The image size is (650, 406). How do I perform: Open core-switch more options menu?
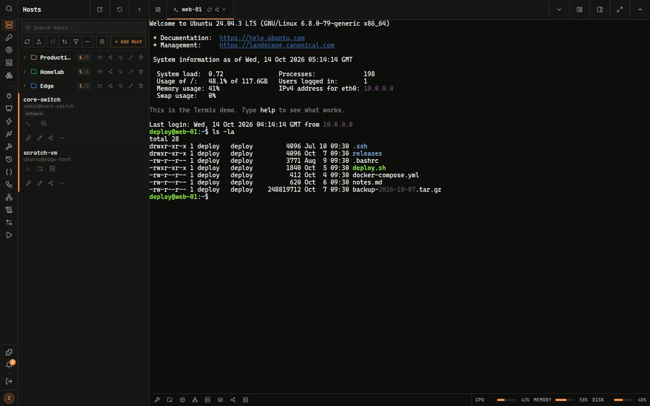62,138
